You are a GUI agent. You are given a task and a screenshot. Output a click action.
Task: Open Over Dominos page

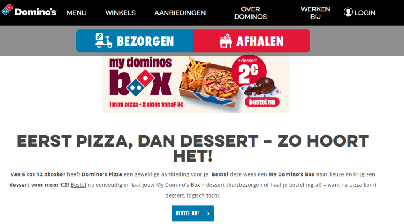(251, 13)
